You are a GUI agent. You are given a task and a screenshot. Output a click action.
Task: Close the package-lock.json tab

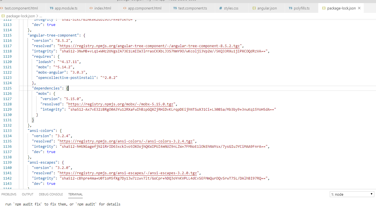[359, 8]
